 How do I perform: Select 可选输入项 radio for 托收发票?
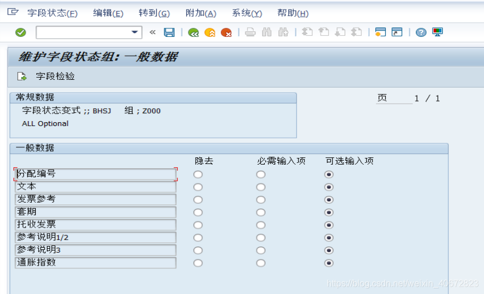point(329,225)
